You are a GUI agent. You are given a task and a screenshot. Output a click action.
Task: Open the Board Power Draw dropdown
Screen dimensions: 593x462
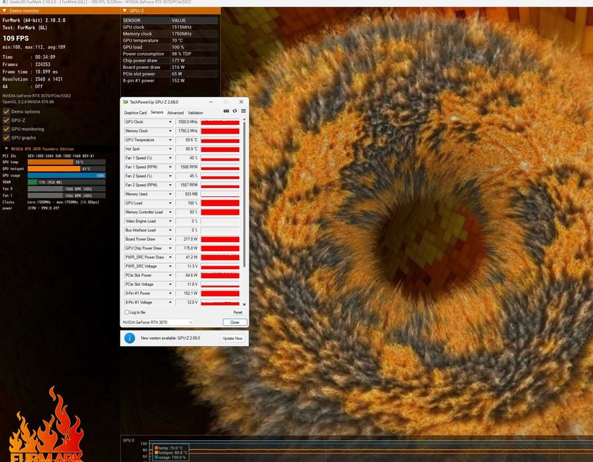point(170,239)
